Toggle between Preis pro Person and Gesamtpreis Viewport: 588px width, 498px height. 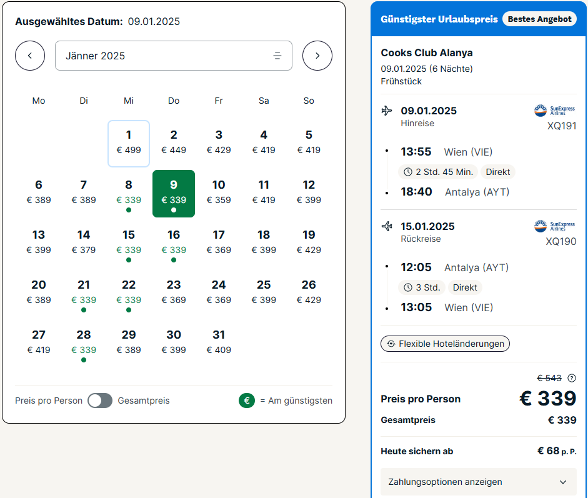click(x=100, y=401)
